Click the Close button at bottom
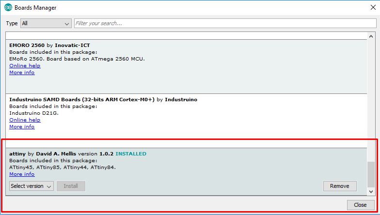The image size is (380, 215). 360,205
